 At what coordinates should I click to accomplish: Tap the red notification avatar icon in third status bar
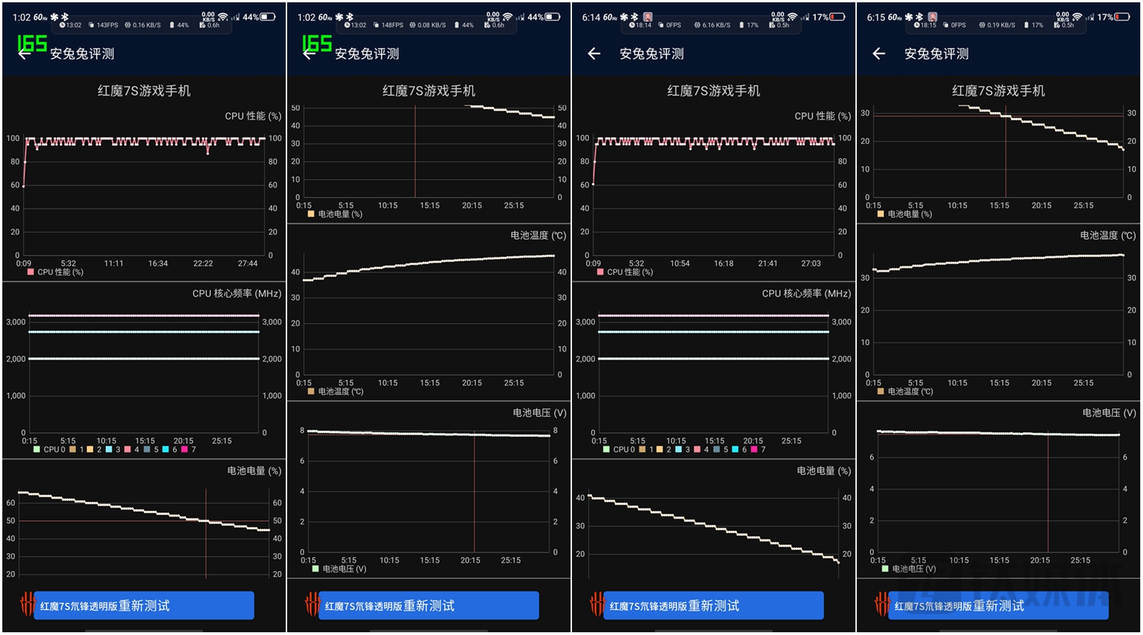(x=648, y=17)
